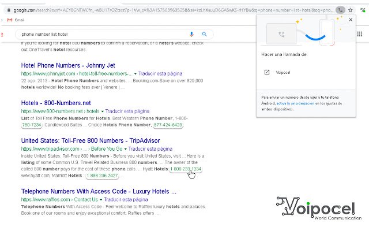The image size is (369, 231).
Task: Click the address bar URL text
Action: 174,10
